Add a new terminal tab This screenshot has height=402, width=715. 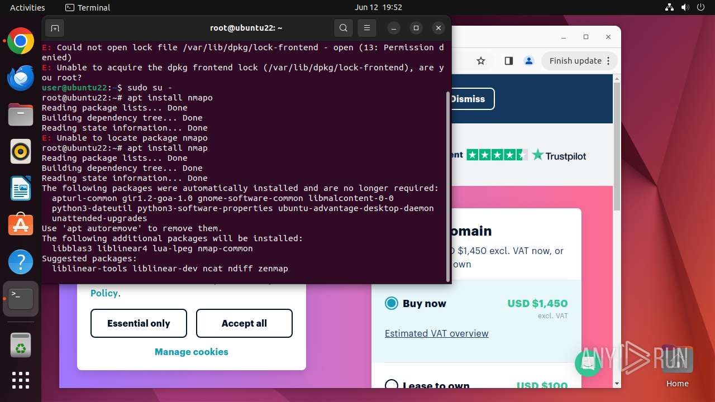click(x=55, y=28)
